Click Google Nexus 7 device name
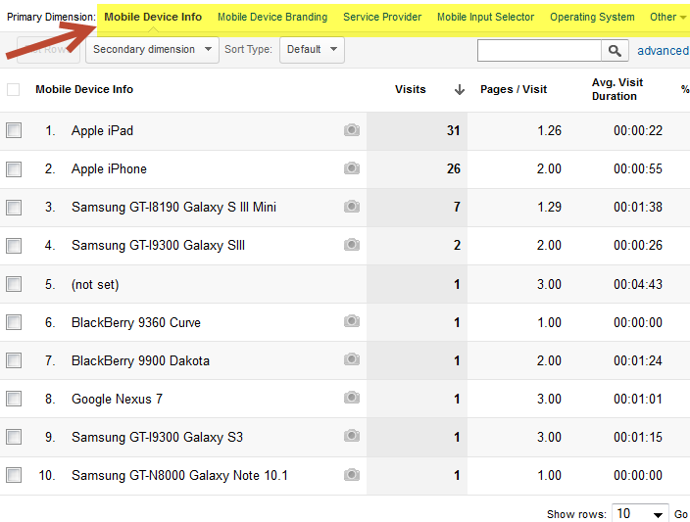Viewport: 690px width, 522px height. click(x=117, y=400)
